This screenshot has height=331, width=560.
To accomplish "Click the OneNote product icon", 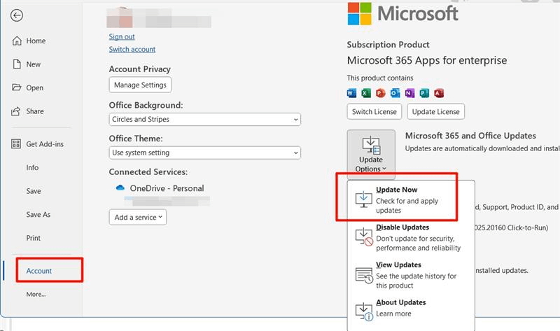I will [x=409, y=93].
